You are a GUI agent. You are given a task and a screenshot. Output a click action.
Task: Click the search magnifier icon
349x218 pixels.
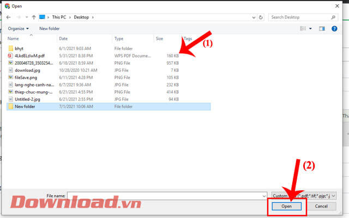pos(333,17)
